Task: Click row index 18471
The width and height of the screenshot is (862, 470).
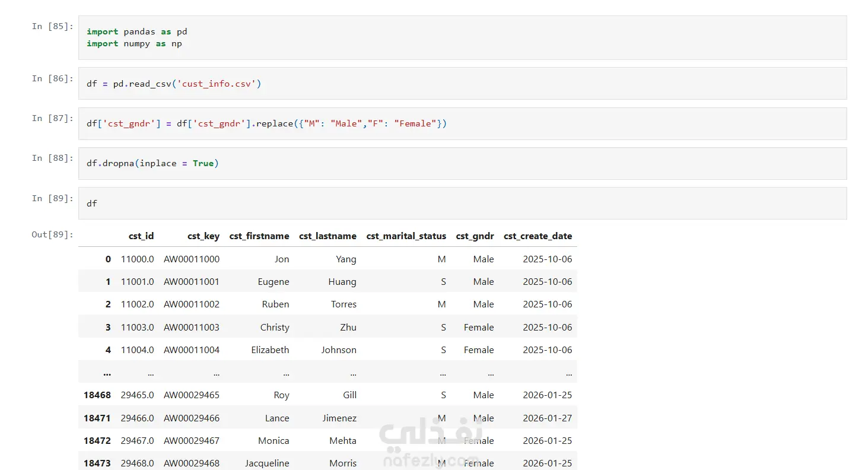Action: coord(97,418)
